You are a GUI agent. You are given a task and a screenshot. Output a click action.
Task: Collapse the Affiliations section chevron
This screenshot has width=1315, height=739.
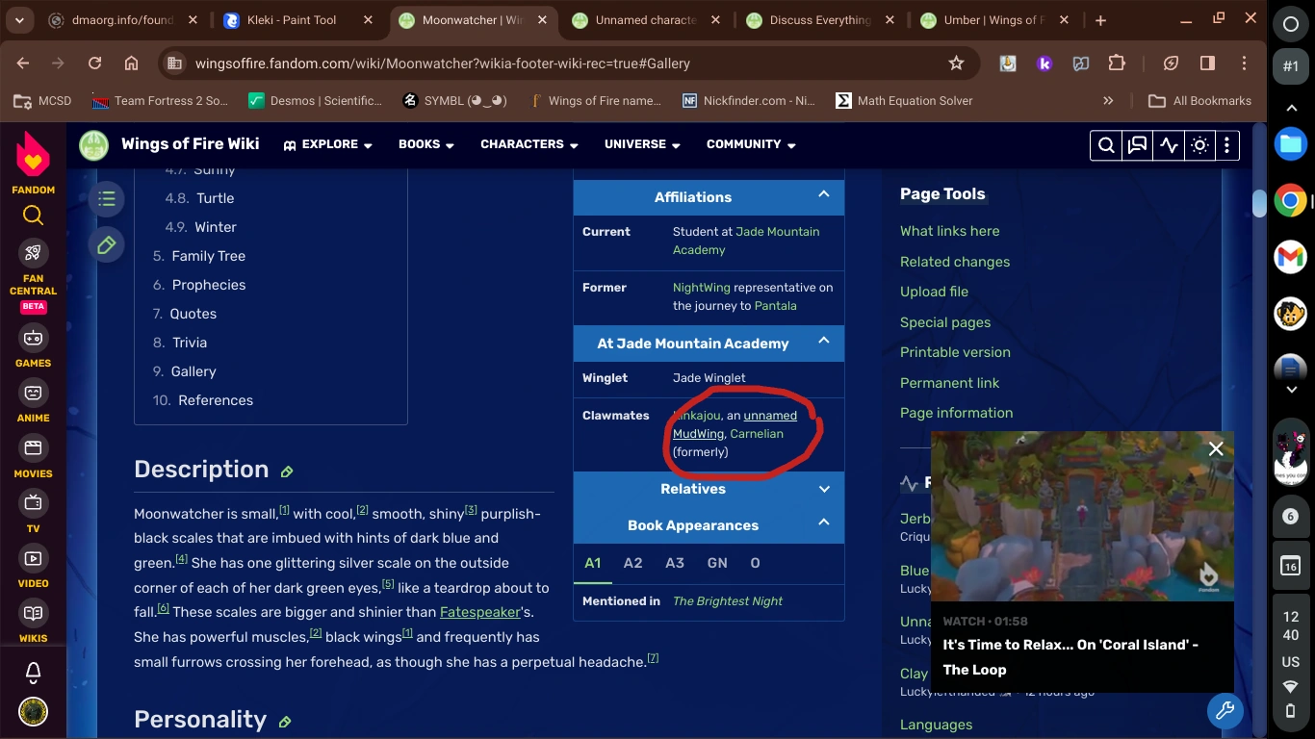[x=824, y=193]
